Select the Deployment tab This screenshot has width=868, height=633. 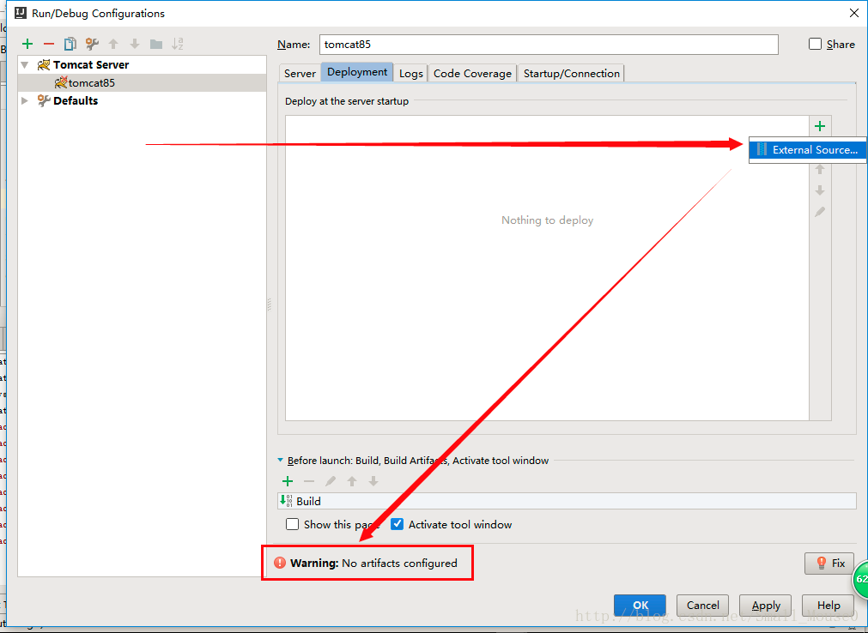(x=357, y=72)
